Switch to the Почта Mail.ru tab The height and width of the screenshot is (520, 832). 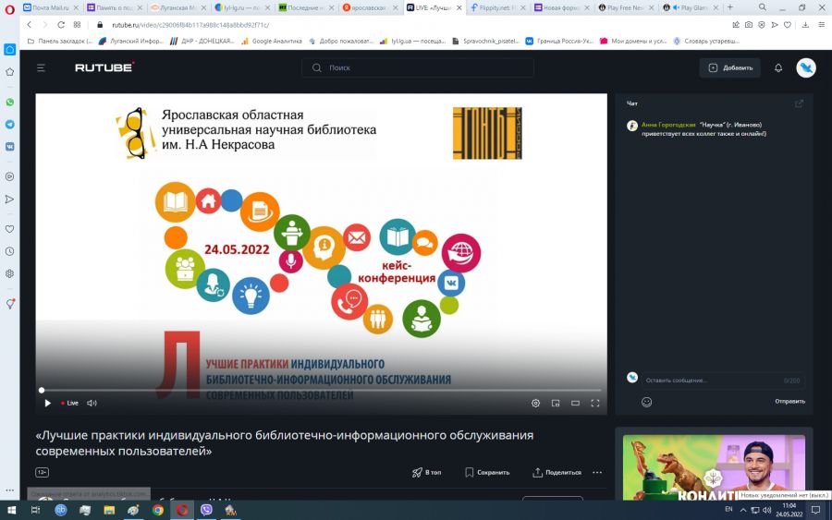click(48, 7)
